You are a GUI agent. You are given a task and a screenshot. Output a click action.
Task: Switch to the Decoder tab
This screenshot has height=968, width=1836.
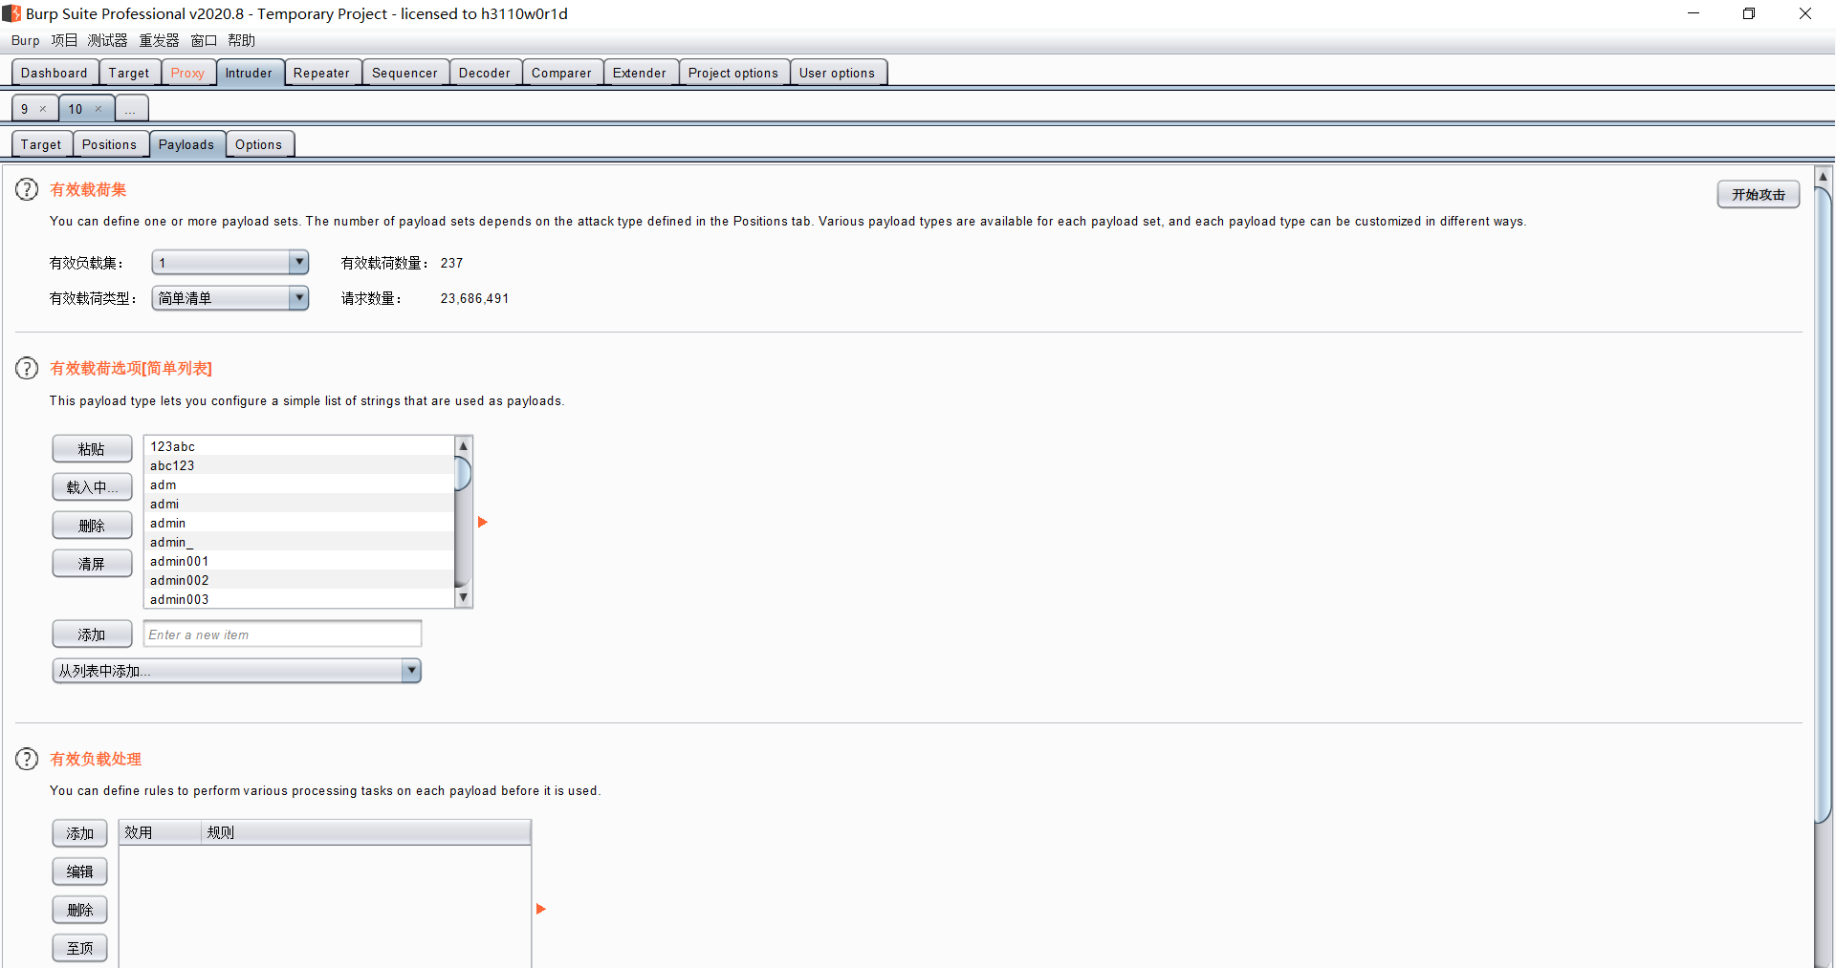tap(485, 73)
